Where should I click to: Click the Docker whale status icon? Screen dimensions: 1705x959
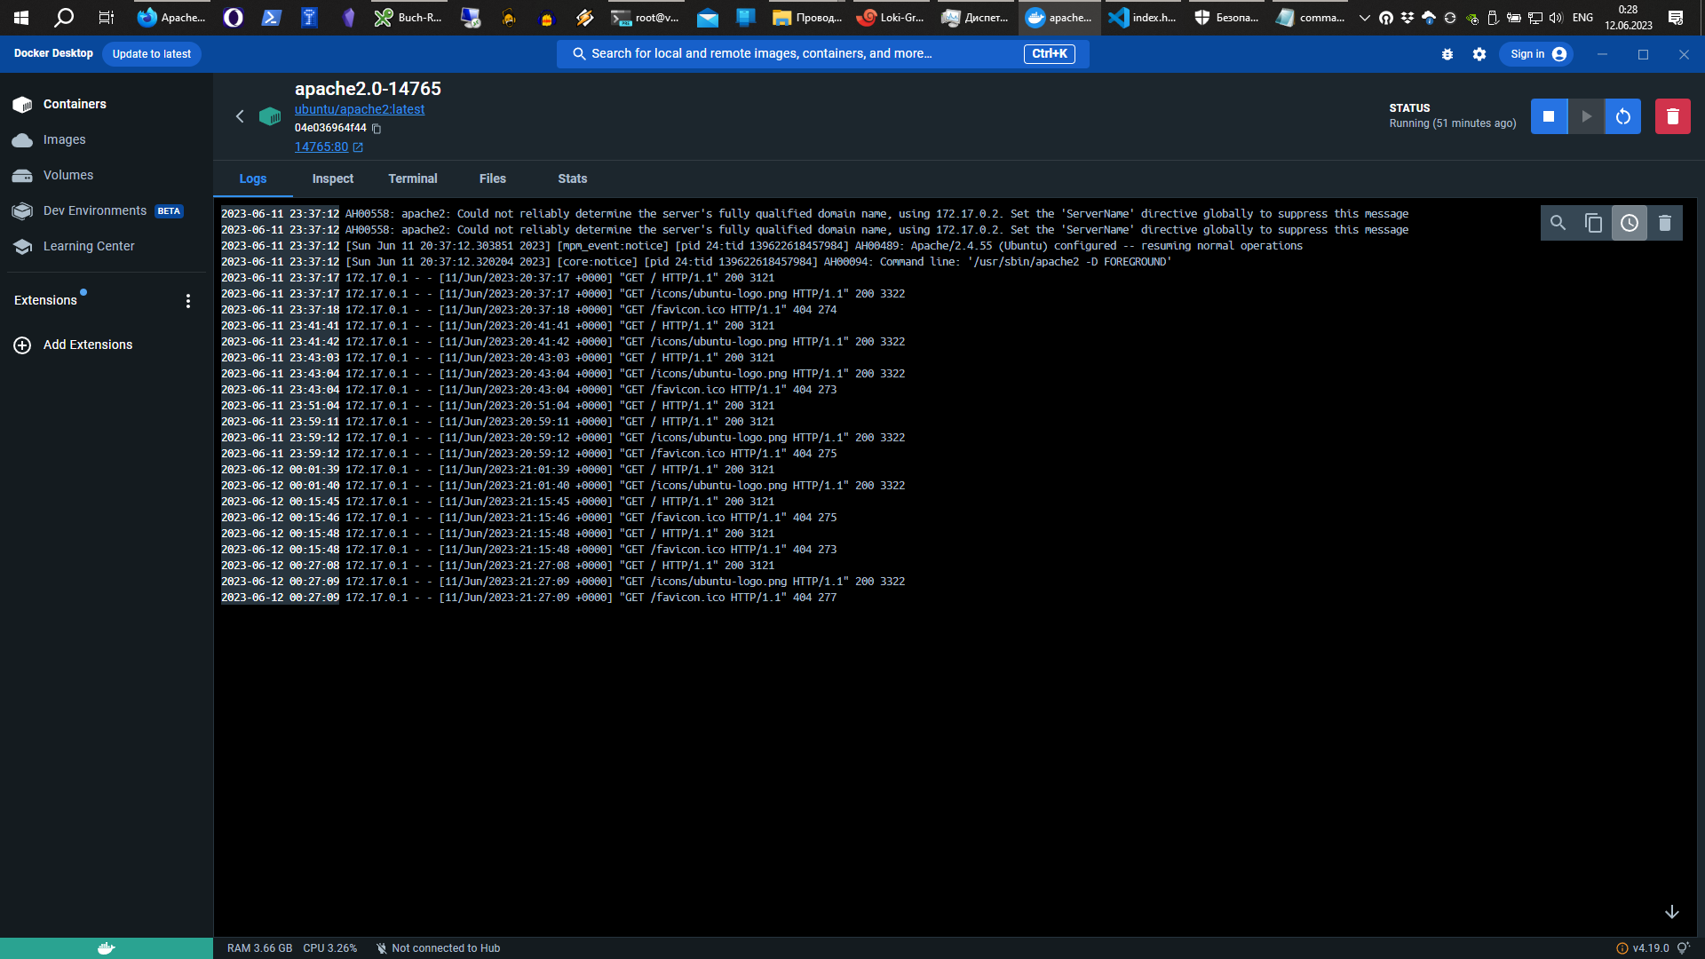click(x=107, y=948)
